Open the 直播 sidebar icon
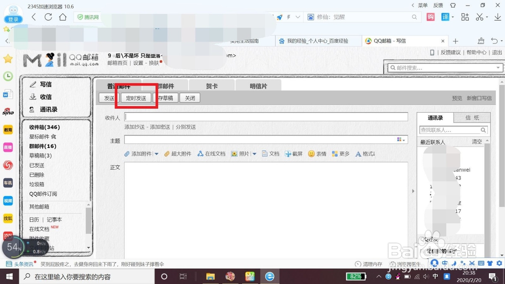 tap(8, 148)
